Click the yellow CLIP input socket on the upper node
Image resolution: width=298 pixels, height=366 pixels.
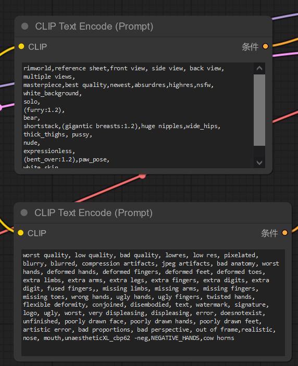click(21, 46)
